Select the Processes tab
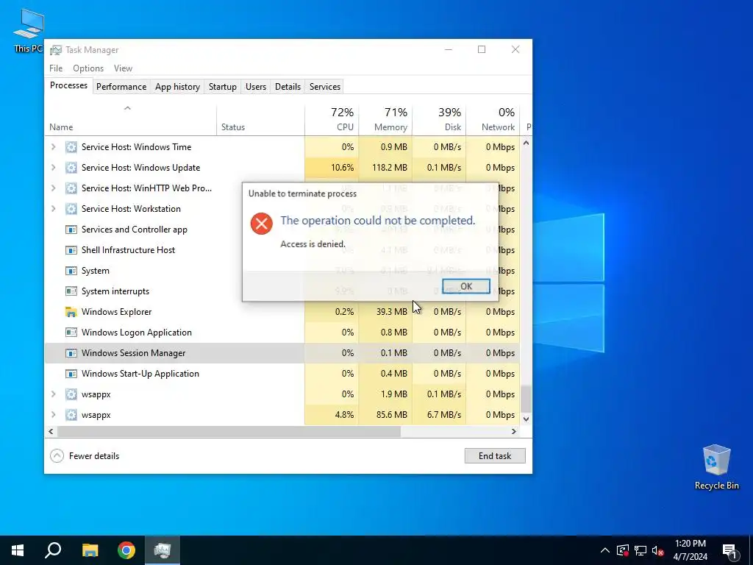Image resolution: width=753 pixels, height=565 pixels. coord(68,85)
